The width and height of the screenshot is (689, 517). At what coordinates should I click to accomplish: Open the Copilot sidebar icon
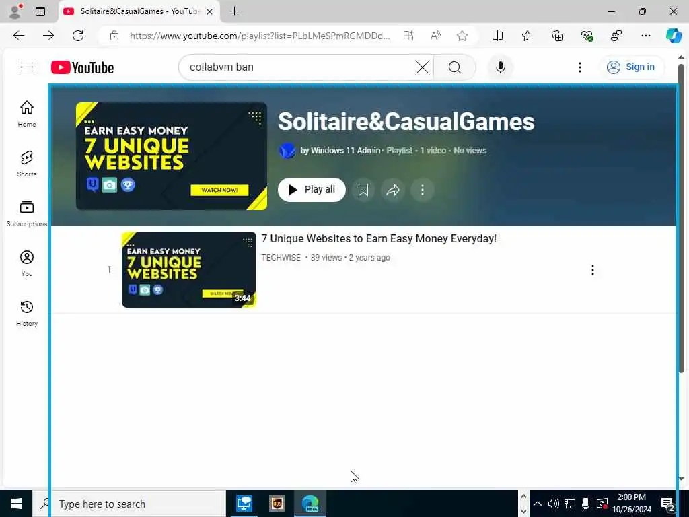click(x=674, y=36)
